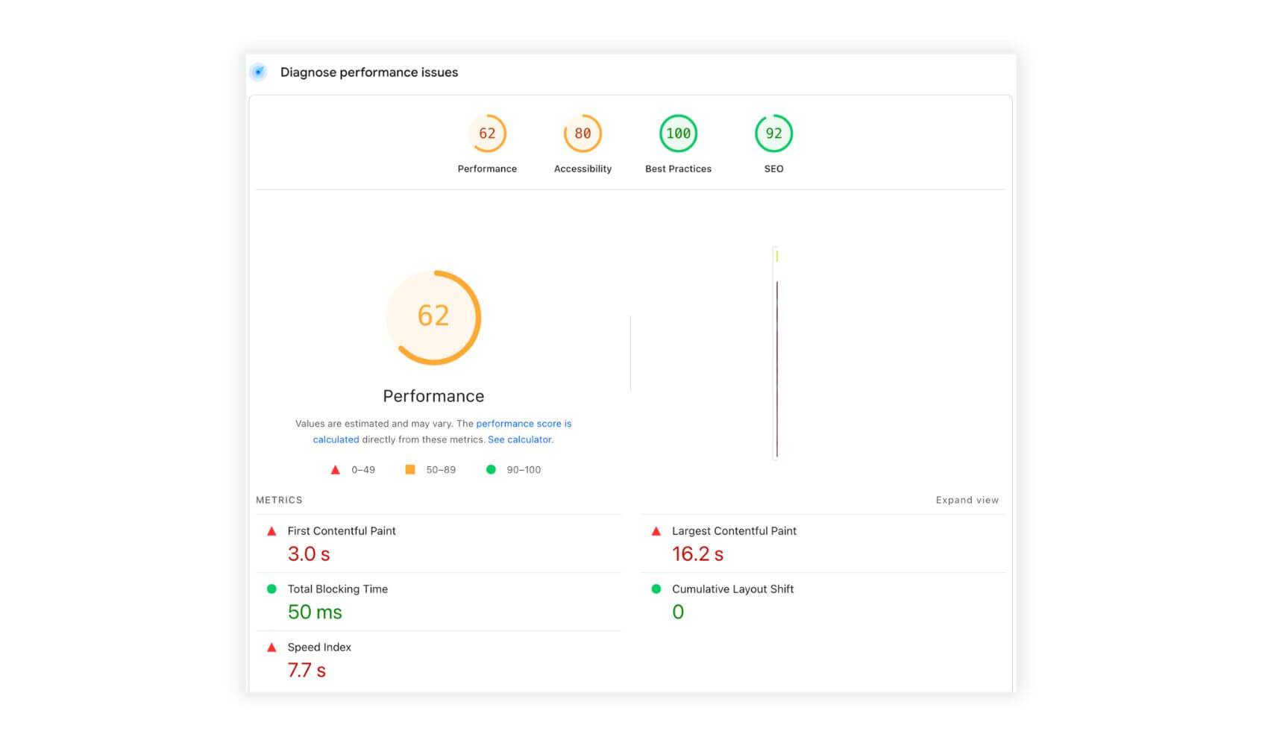
Task: Select the Accessibility score gauge
Action: pyautogui.click(x=583, y=134)
